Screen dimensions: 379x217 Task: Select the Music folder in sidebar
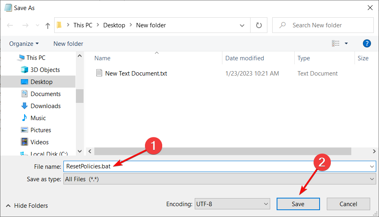tap(38, 118)
